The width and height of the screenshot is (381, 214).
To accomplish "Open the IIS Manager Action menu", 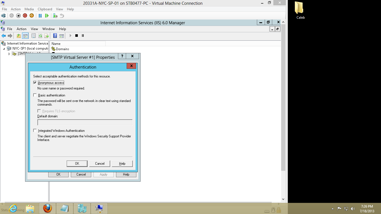I will (21, 29).
